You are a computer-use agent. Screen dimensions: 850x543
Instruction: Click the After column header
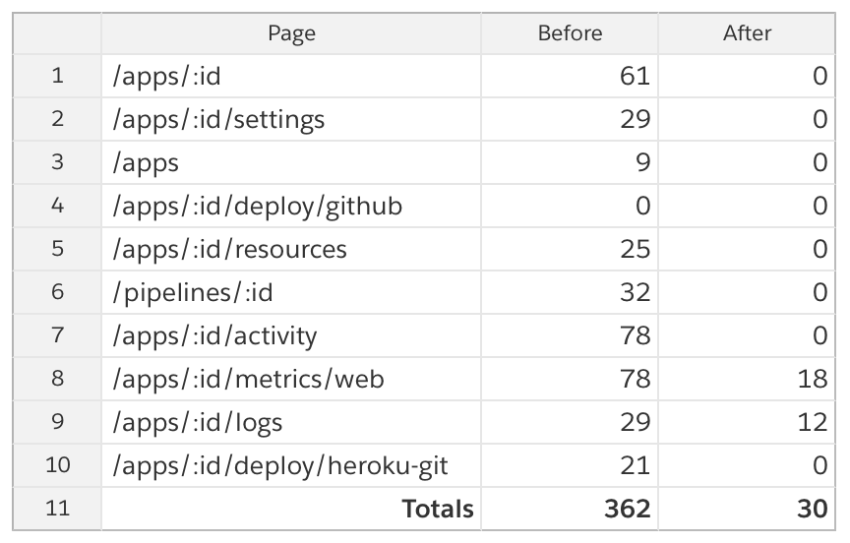[747, 33]
